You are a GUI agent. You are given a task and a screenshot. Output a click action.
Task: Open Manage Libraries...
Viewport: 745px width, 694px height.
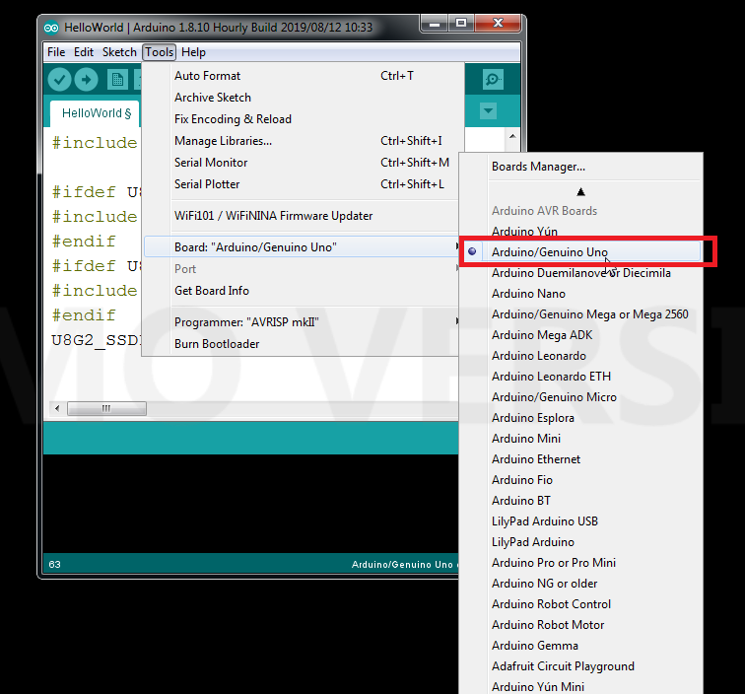pyautogui.click(x=302, y=141)
